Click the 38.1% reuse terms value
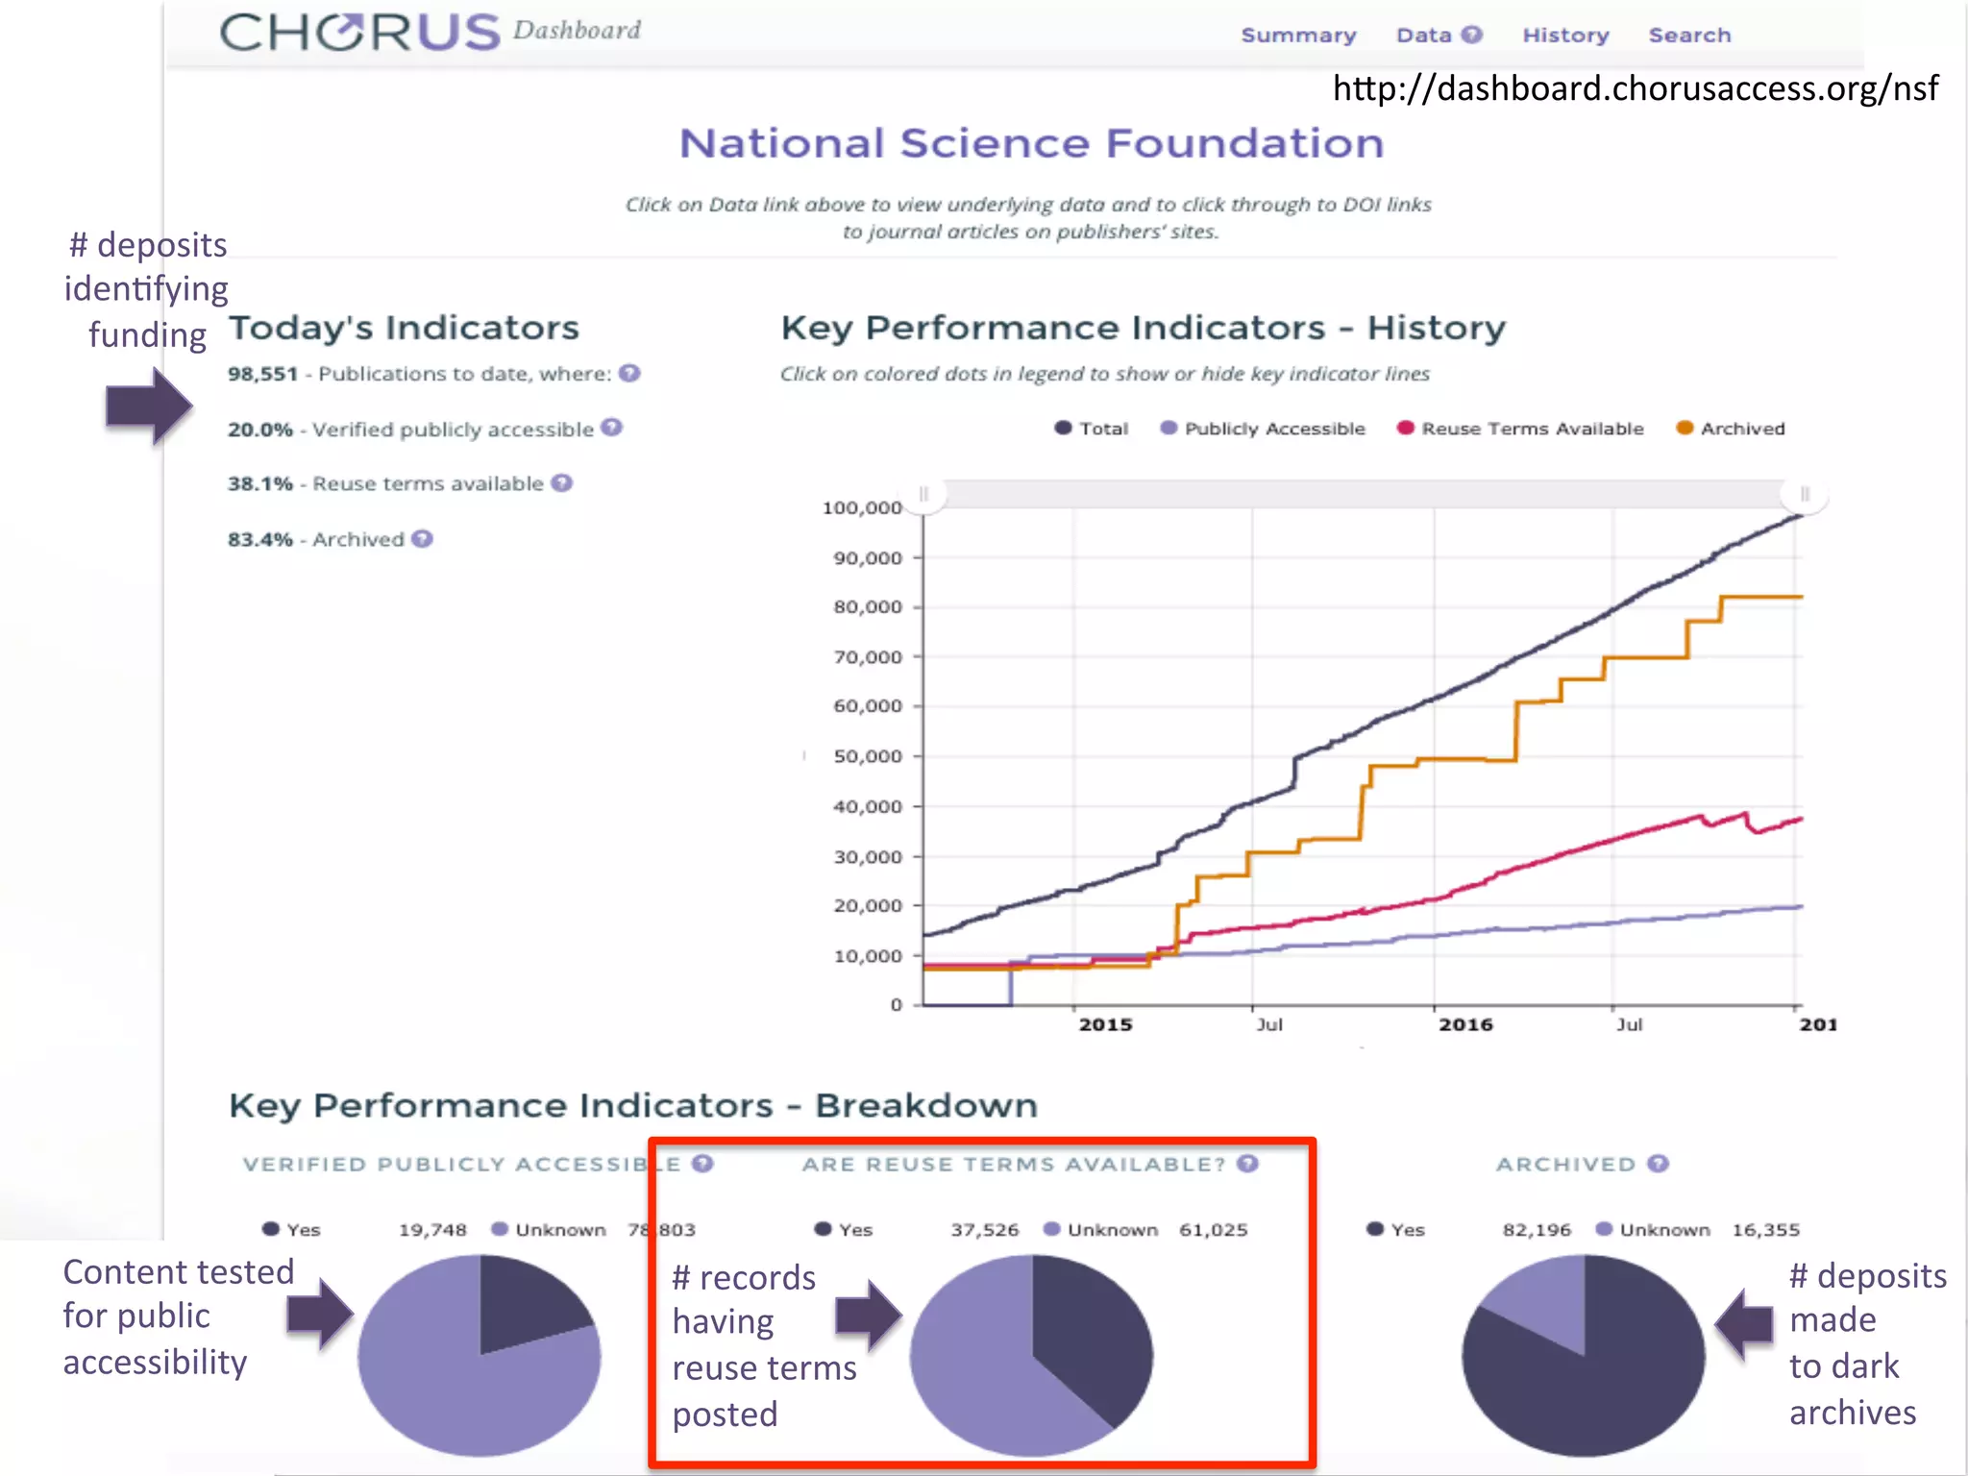The width and height of the screenshot is (1968, 1476). (x=259, y=483)
